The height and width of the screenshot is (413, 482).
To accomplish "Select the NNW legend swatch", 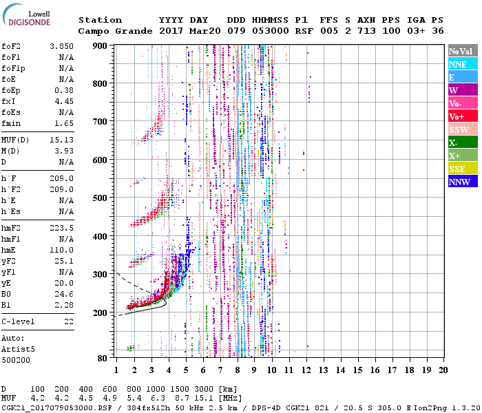I will pos(463,182).
